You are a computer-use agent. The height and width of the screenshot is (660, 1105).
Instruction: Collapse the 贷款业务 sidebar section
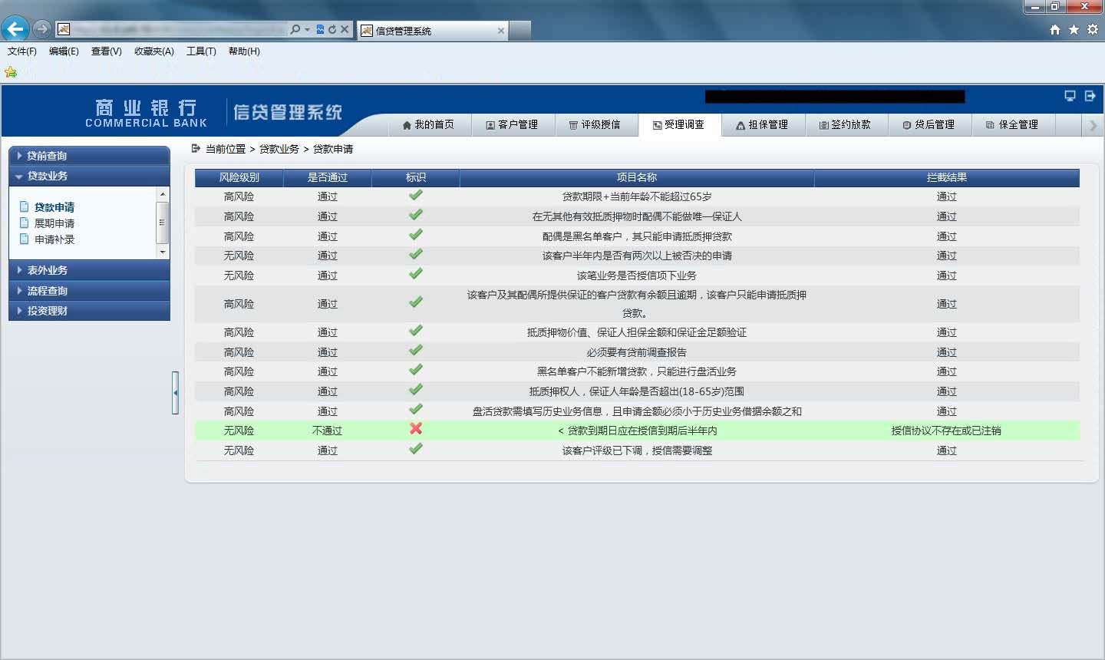tap(89, 176)
